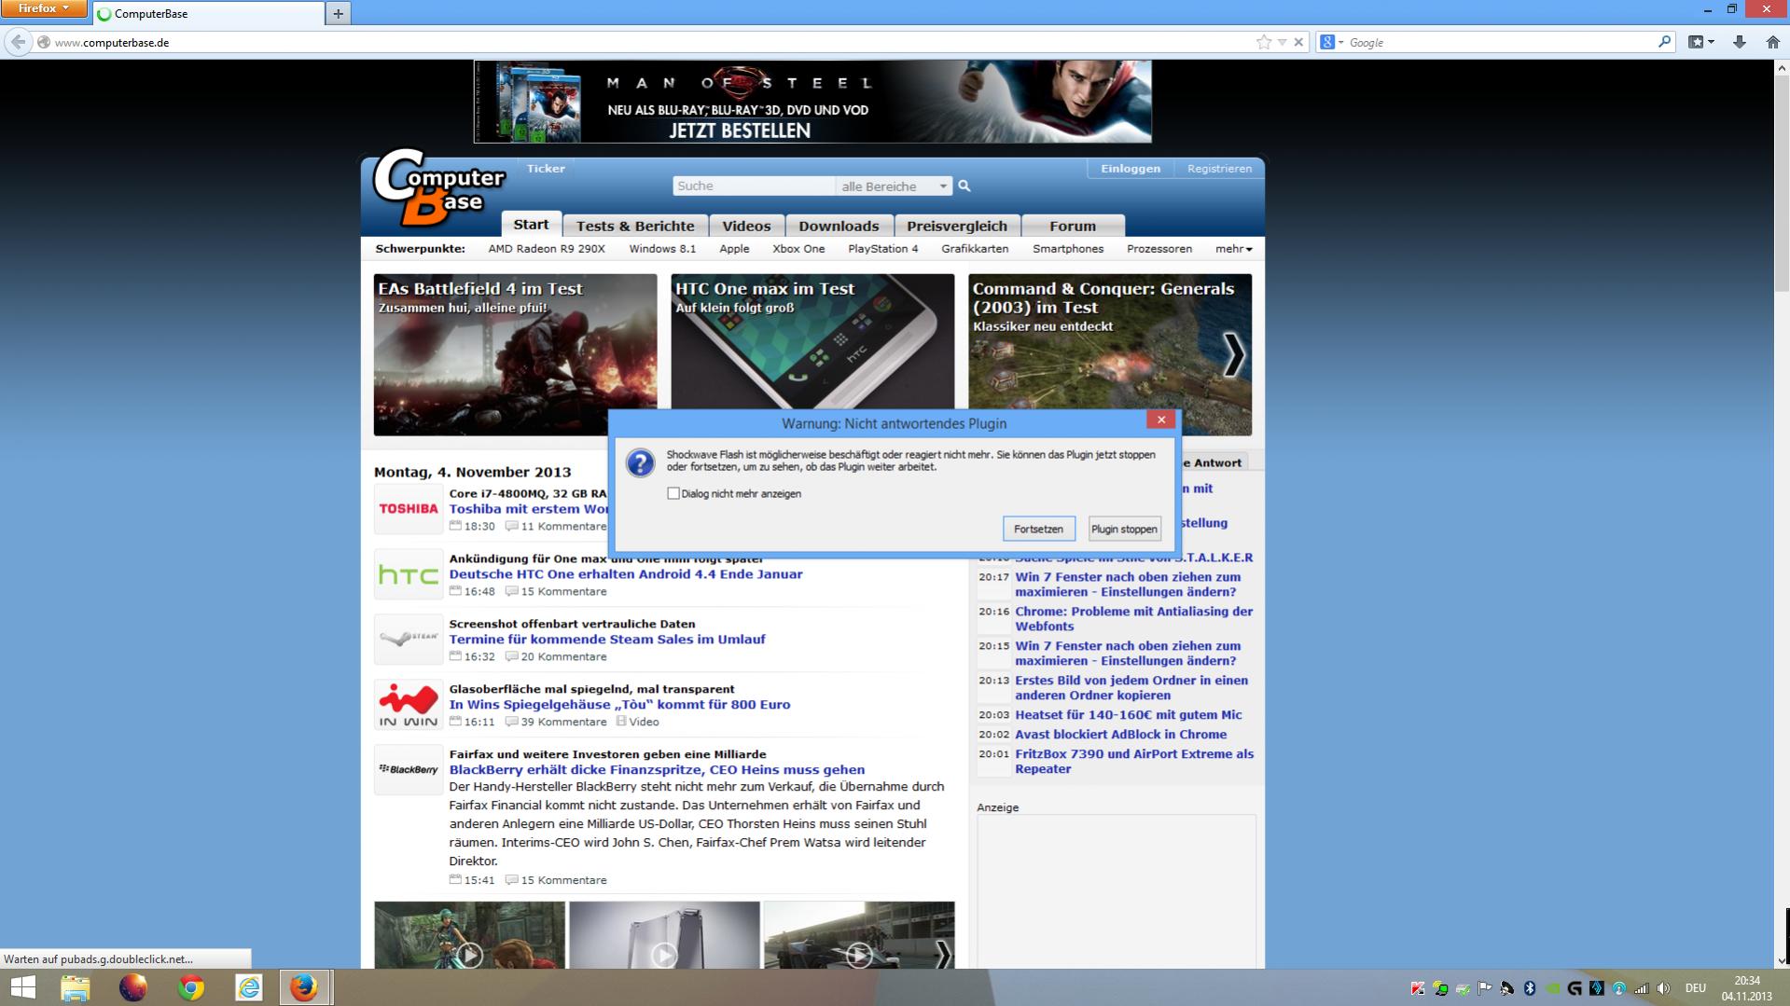Viewport: 1790px width, 1006px height.
Task: Close the plugin warning dialog with red X
Action: click(1161, 420)
